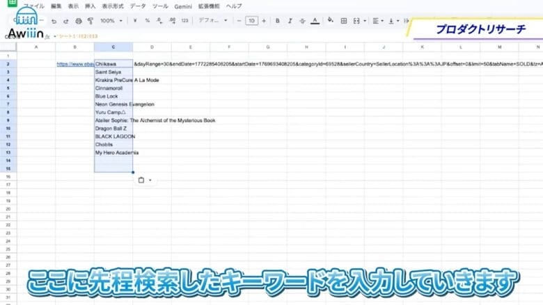Select cell containing My Hero Academia
Screen dimensions: 543x305
[x=113, y=153]
